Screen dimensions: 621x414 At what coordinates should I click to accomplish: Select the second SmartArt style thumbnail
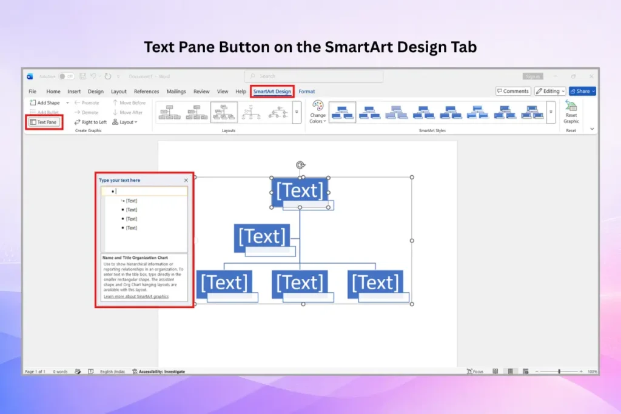pyautogui.click(x=369, y=112)
